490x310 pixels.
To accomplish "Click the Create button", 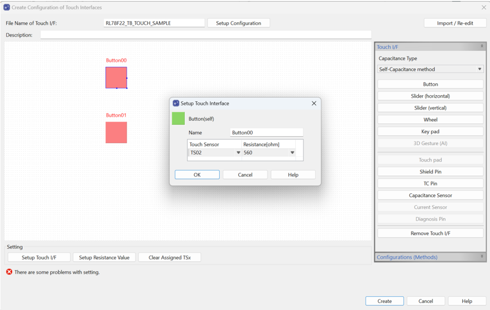I will pos(384,301).
